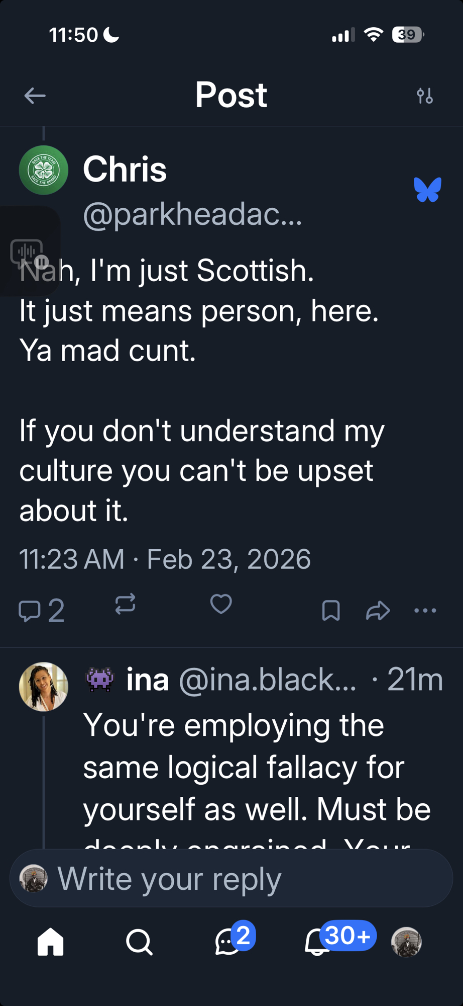
Task: Open thread display settings icon
Action: [x=425, y=96]
